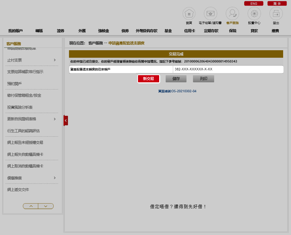Screen dimensions: 291x235
Task: Click the customer service headset icon
Action: 232,14
